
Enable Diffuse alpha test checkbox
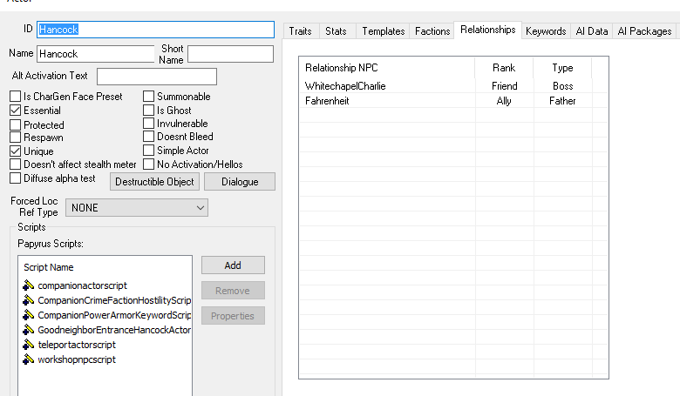pyautogui.click(x=15, y=178)
